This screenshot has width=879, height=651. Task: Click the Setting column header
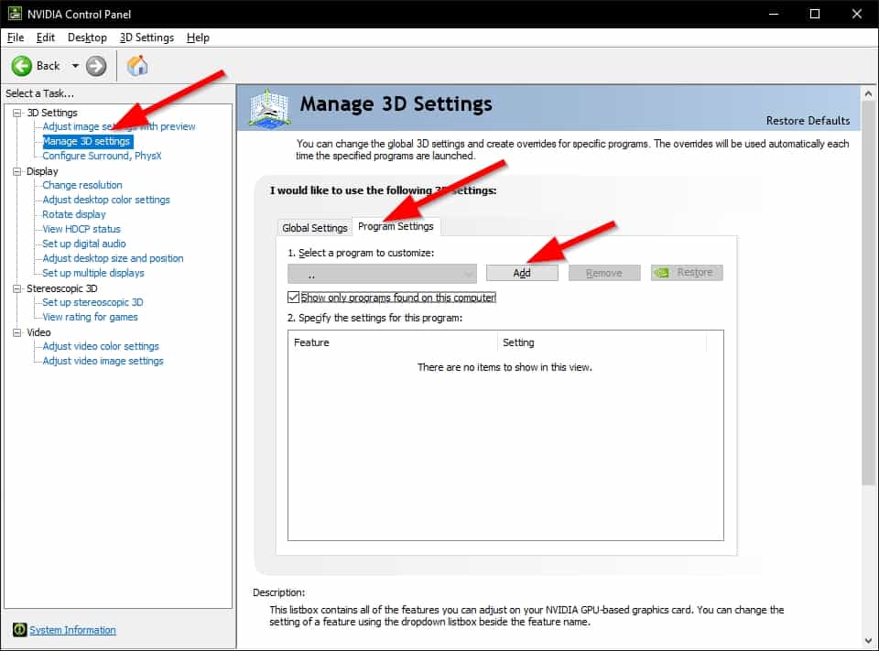coord(602,342)
